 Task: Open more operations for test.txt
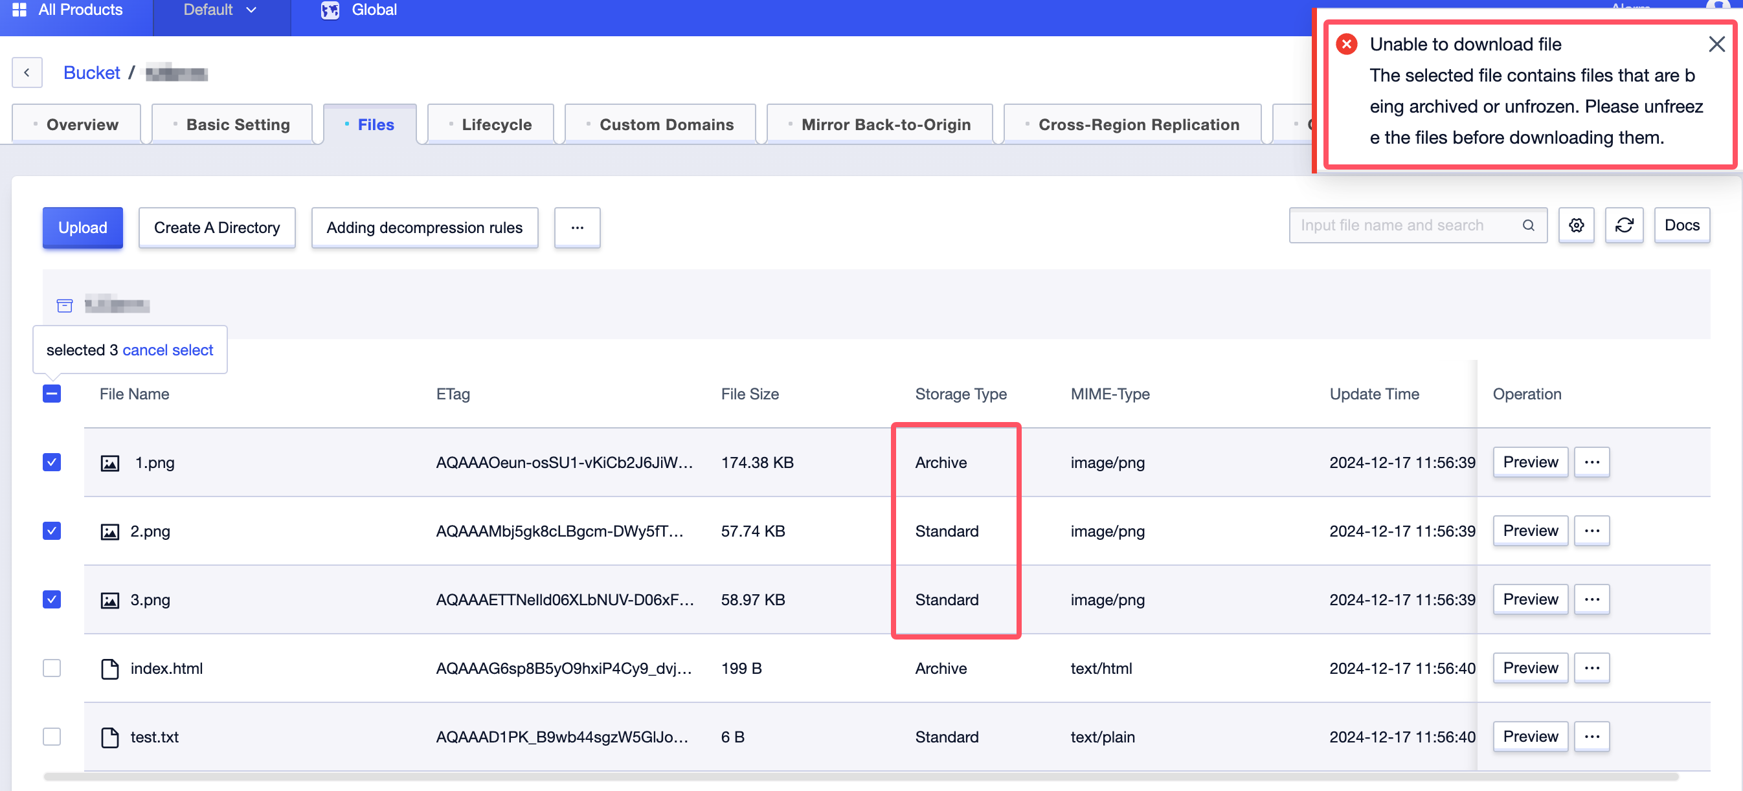[x=1591, y=736]
